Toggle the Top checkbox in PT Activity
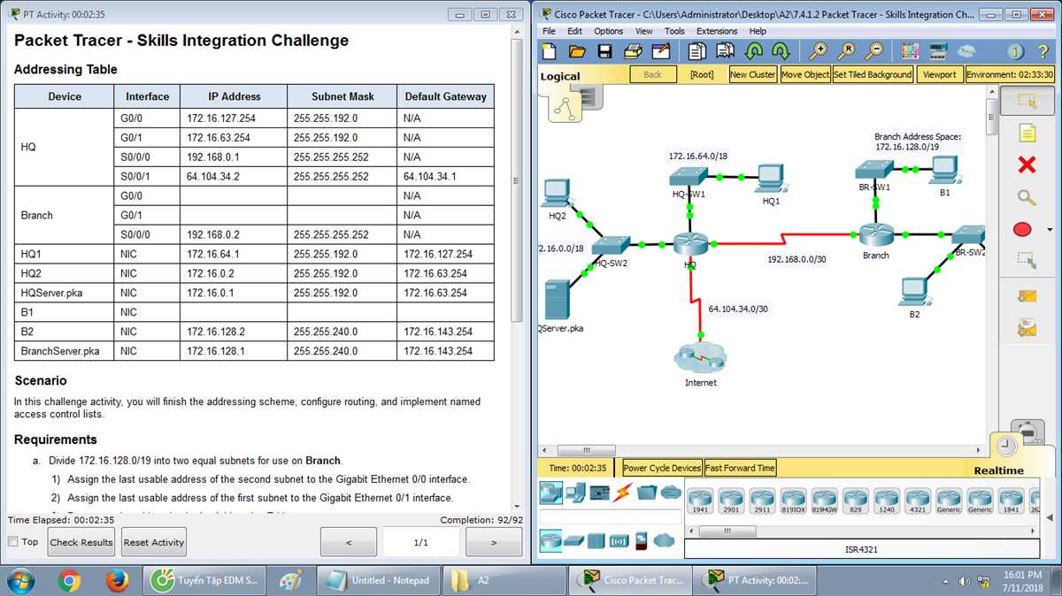 [12, 541]
